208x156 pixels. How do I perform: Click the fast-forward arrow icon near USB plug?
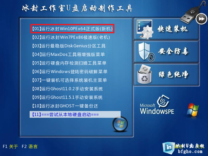click(x=201, y=19)
